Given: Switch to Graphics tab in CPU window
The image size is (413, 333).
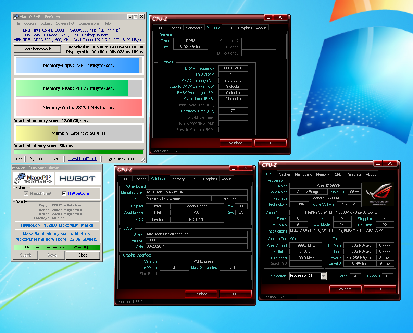Looking at the screenshot, I should point(355,174).
